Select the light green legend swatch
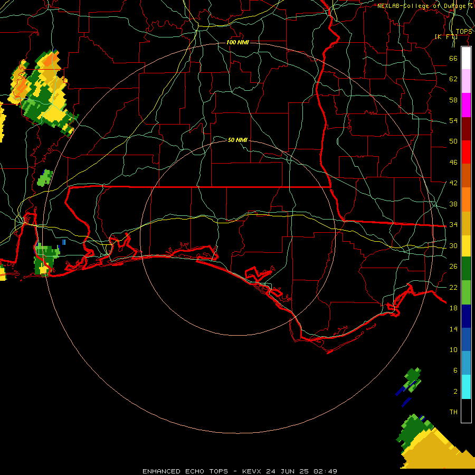Screen dimensions: 475x475 [466, 292]
